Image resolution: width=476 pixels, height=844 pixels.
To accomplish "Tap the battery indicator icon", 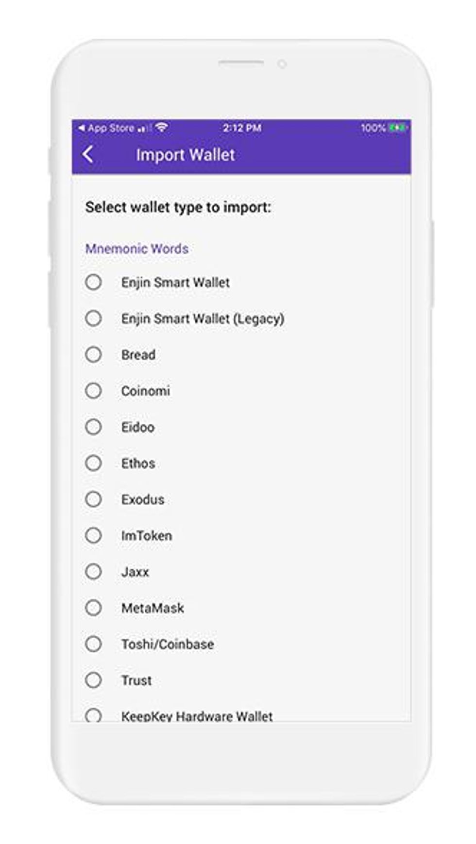I will point(398,128).
